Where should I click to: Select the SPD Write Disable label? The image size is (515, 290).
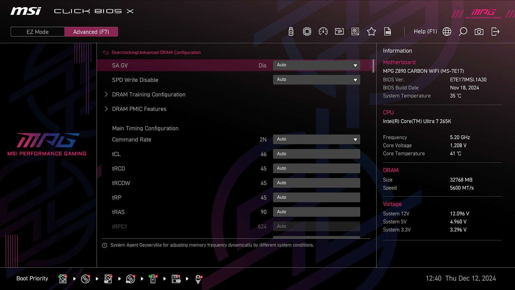(135, 80)
